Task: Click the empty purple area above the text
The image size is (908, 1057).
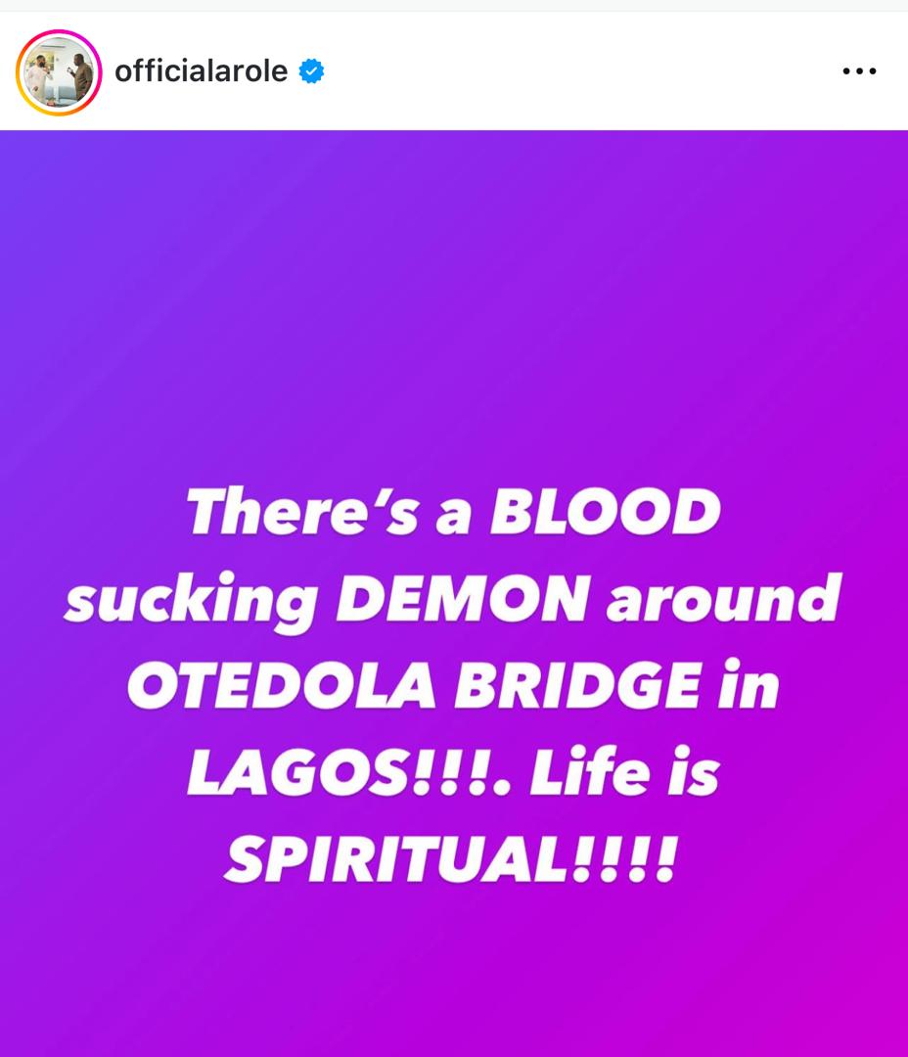Action: pyautogui.click(x=454, y=294)
